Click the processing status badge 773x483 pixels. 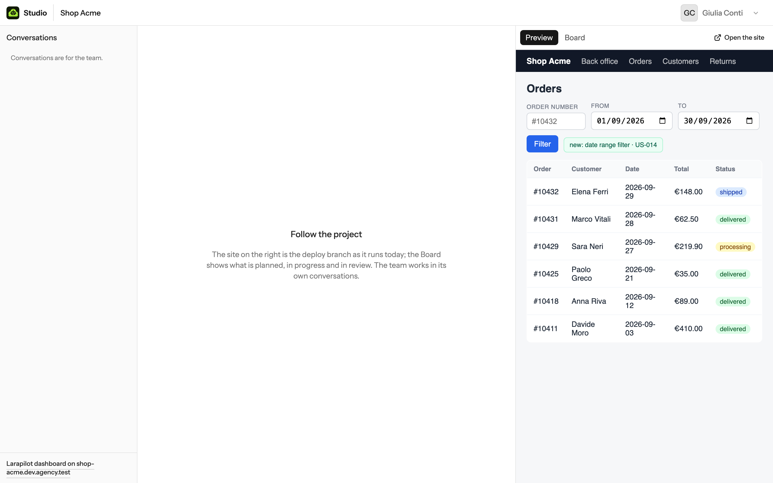[x=735, y=247]
